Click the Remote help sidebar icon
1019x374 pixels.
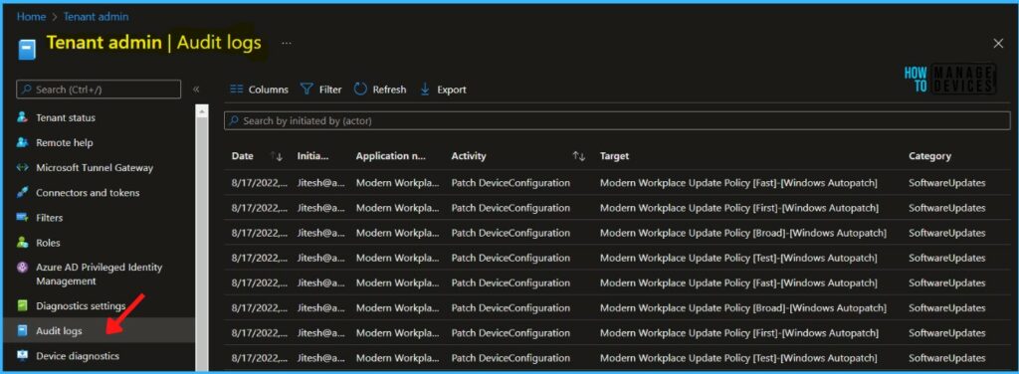pyautogui.click(x=23, y=143)
